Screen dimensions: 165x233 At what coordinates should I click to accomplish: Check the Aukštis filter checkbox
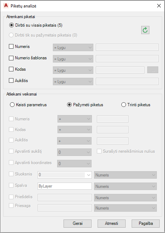point(11,81)
